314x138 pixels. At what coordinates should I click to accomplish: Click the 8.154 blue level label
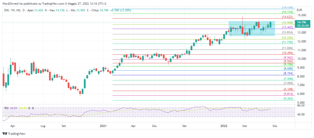[x=287, y=74]
